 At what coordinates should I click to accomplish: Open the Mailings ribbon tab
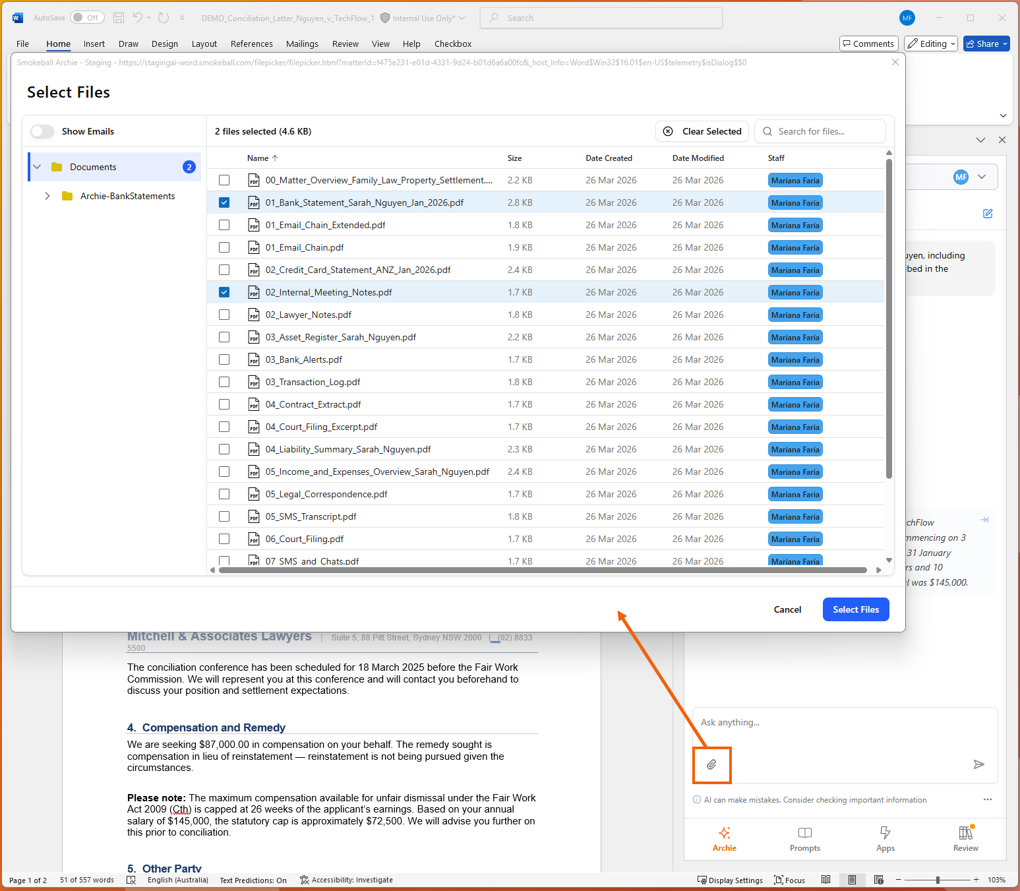click(302, 44)
